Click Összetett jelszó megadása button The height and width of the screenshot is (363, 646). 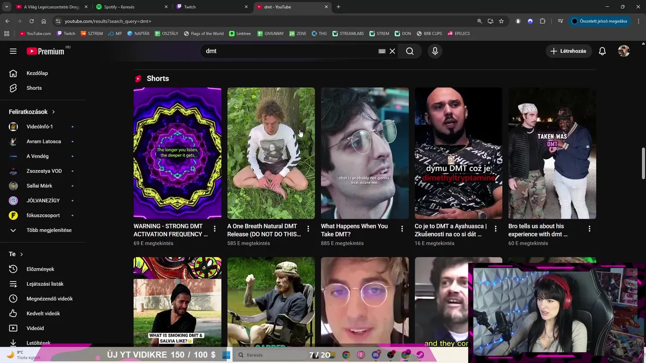pyautogui.click(x=600, y=21)
